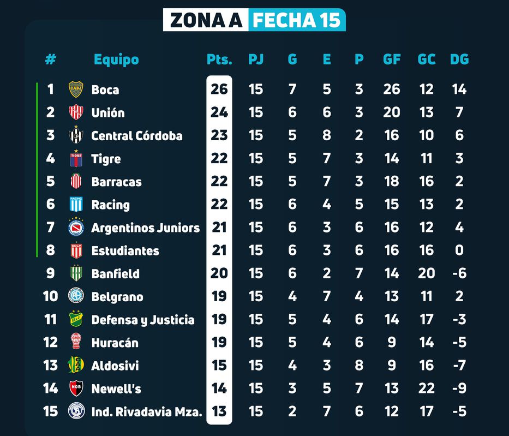Select the Defensa y Justicia crest
The image size is (509, 436).
pyautogui.click(x=75, y=319)
